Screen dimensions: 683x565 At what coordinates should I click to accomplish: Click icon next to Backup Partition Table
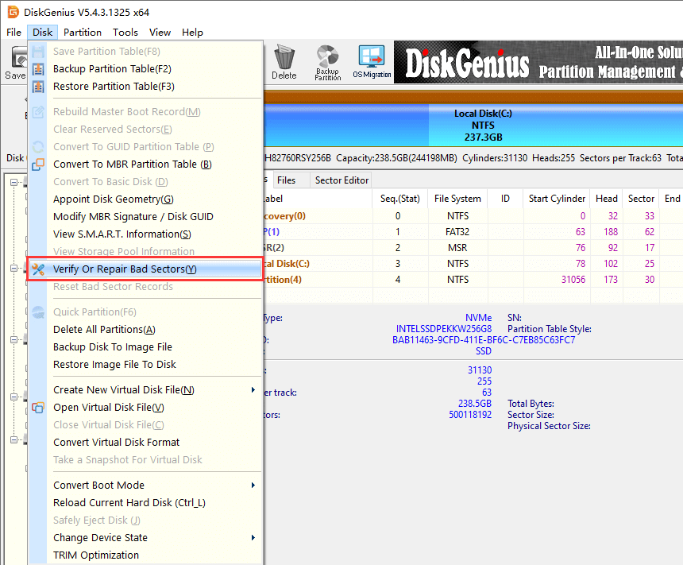(38, 69)
